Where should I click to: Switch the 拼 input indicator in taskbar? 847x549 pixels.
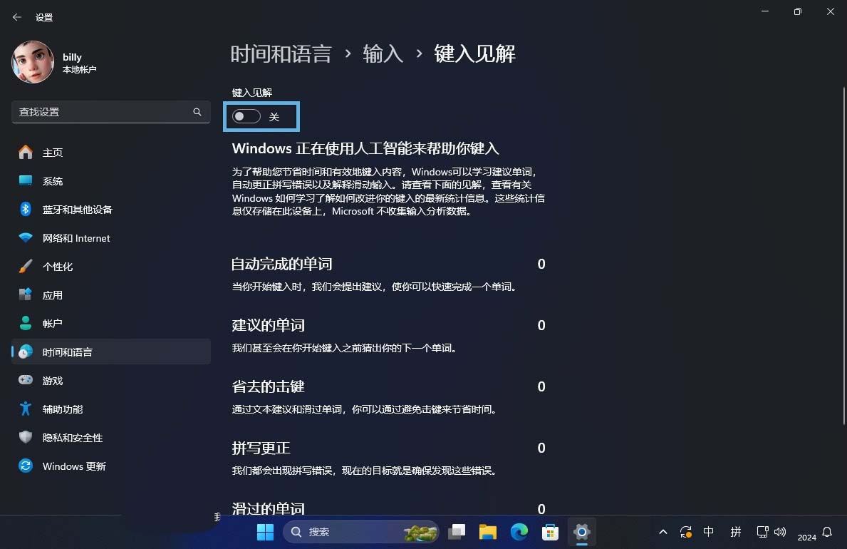(x=736, y=532)
